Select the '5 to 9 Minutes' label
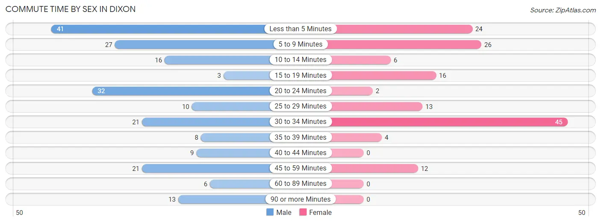The image size is (601, 223). [x=300, y=44]
